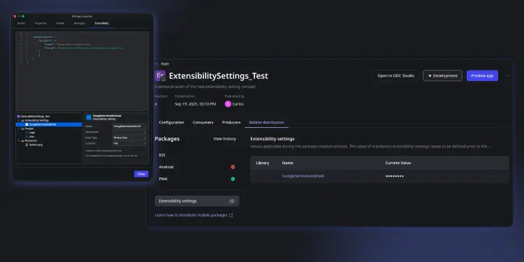Switch to the Messages tab in the dialog

(x=79, y=23)
